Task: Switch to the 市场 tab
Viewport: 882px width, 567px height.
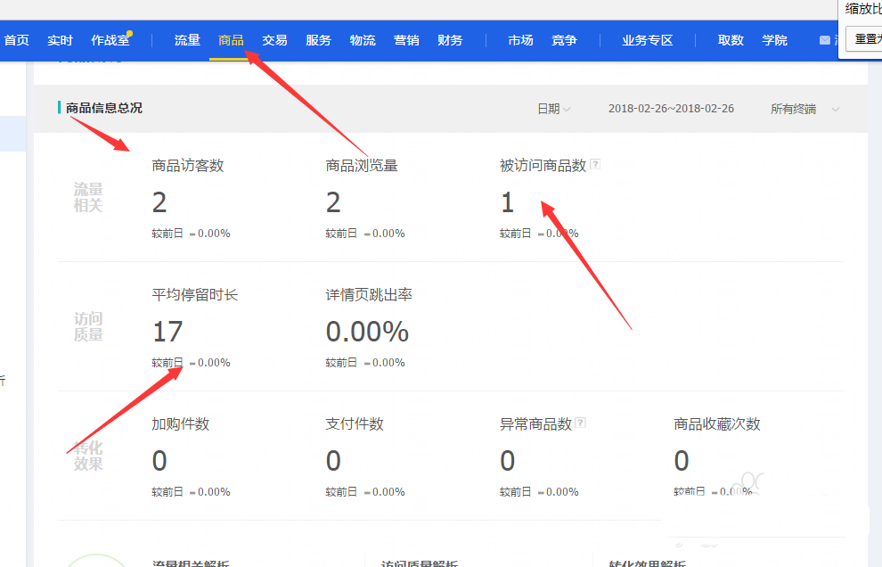Action: pyautogui.click(x=520, y=40)
